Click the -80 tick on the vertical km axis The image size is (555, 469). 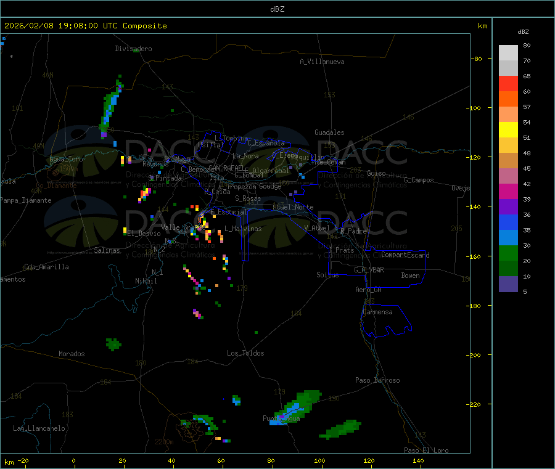pyautogui.click(x=477, y=59)
